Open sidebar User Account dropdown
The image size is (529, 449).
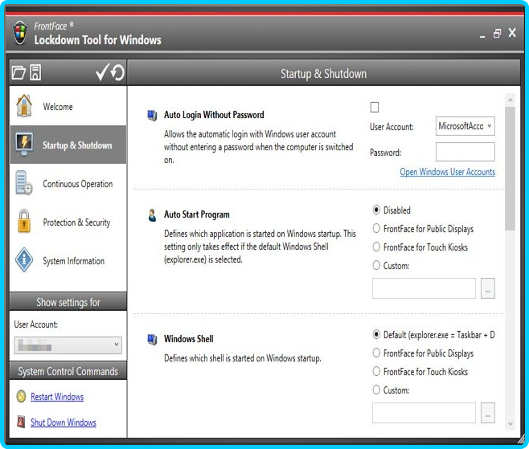[x=68, y=345]
